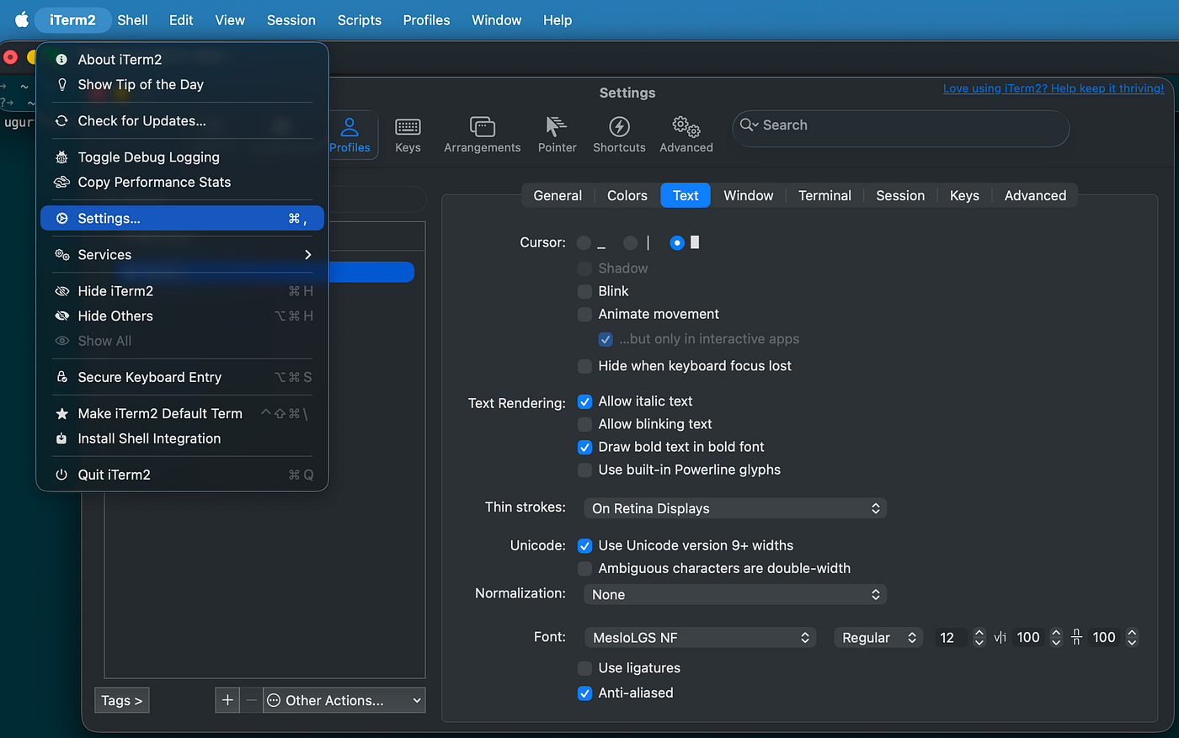Disable Anti-aliased checkbox
The width and height of the screenshot is (1179, 738).
point(584,693)
